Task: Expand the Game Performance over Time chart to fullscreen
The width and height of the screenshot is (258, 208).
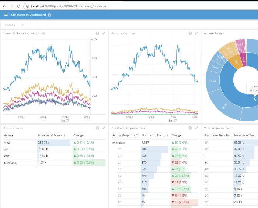Action: [x=104, y=33]
